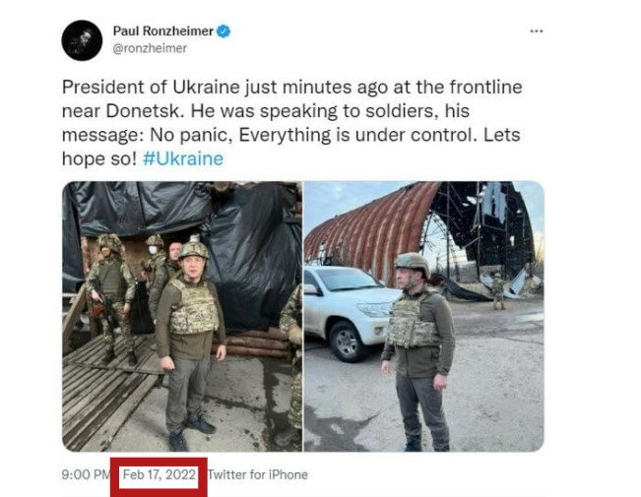The height and width of the screenshot is (497, 641).
Task: Click the display name Paul Ronzheimer
Action: [x=163, y=31]
